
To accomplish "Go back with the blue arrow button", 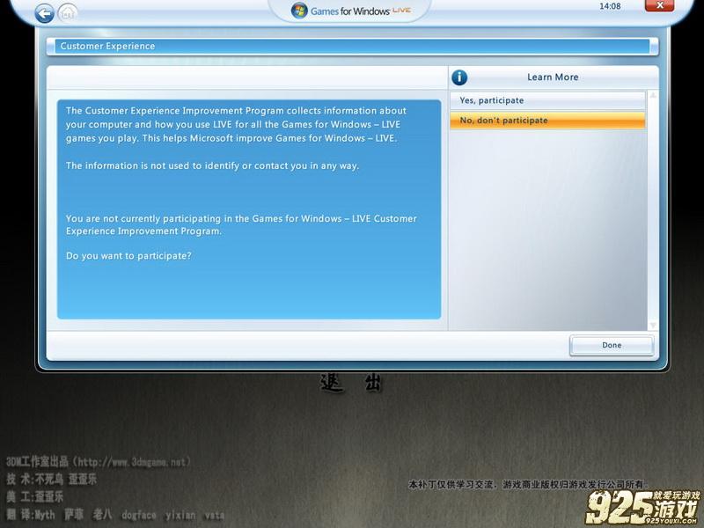I will (45, 13).
